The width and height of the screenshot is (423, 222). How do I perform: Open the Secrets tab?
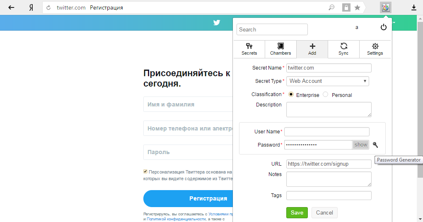click(249, 49)
